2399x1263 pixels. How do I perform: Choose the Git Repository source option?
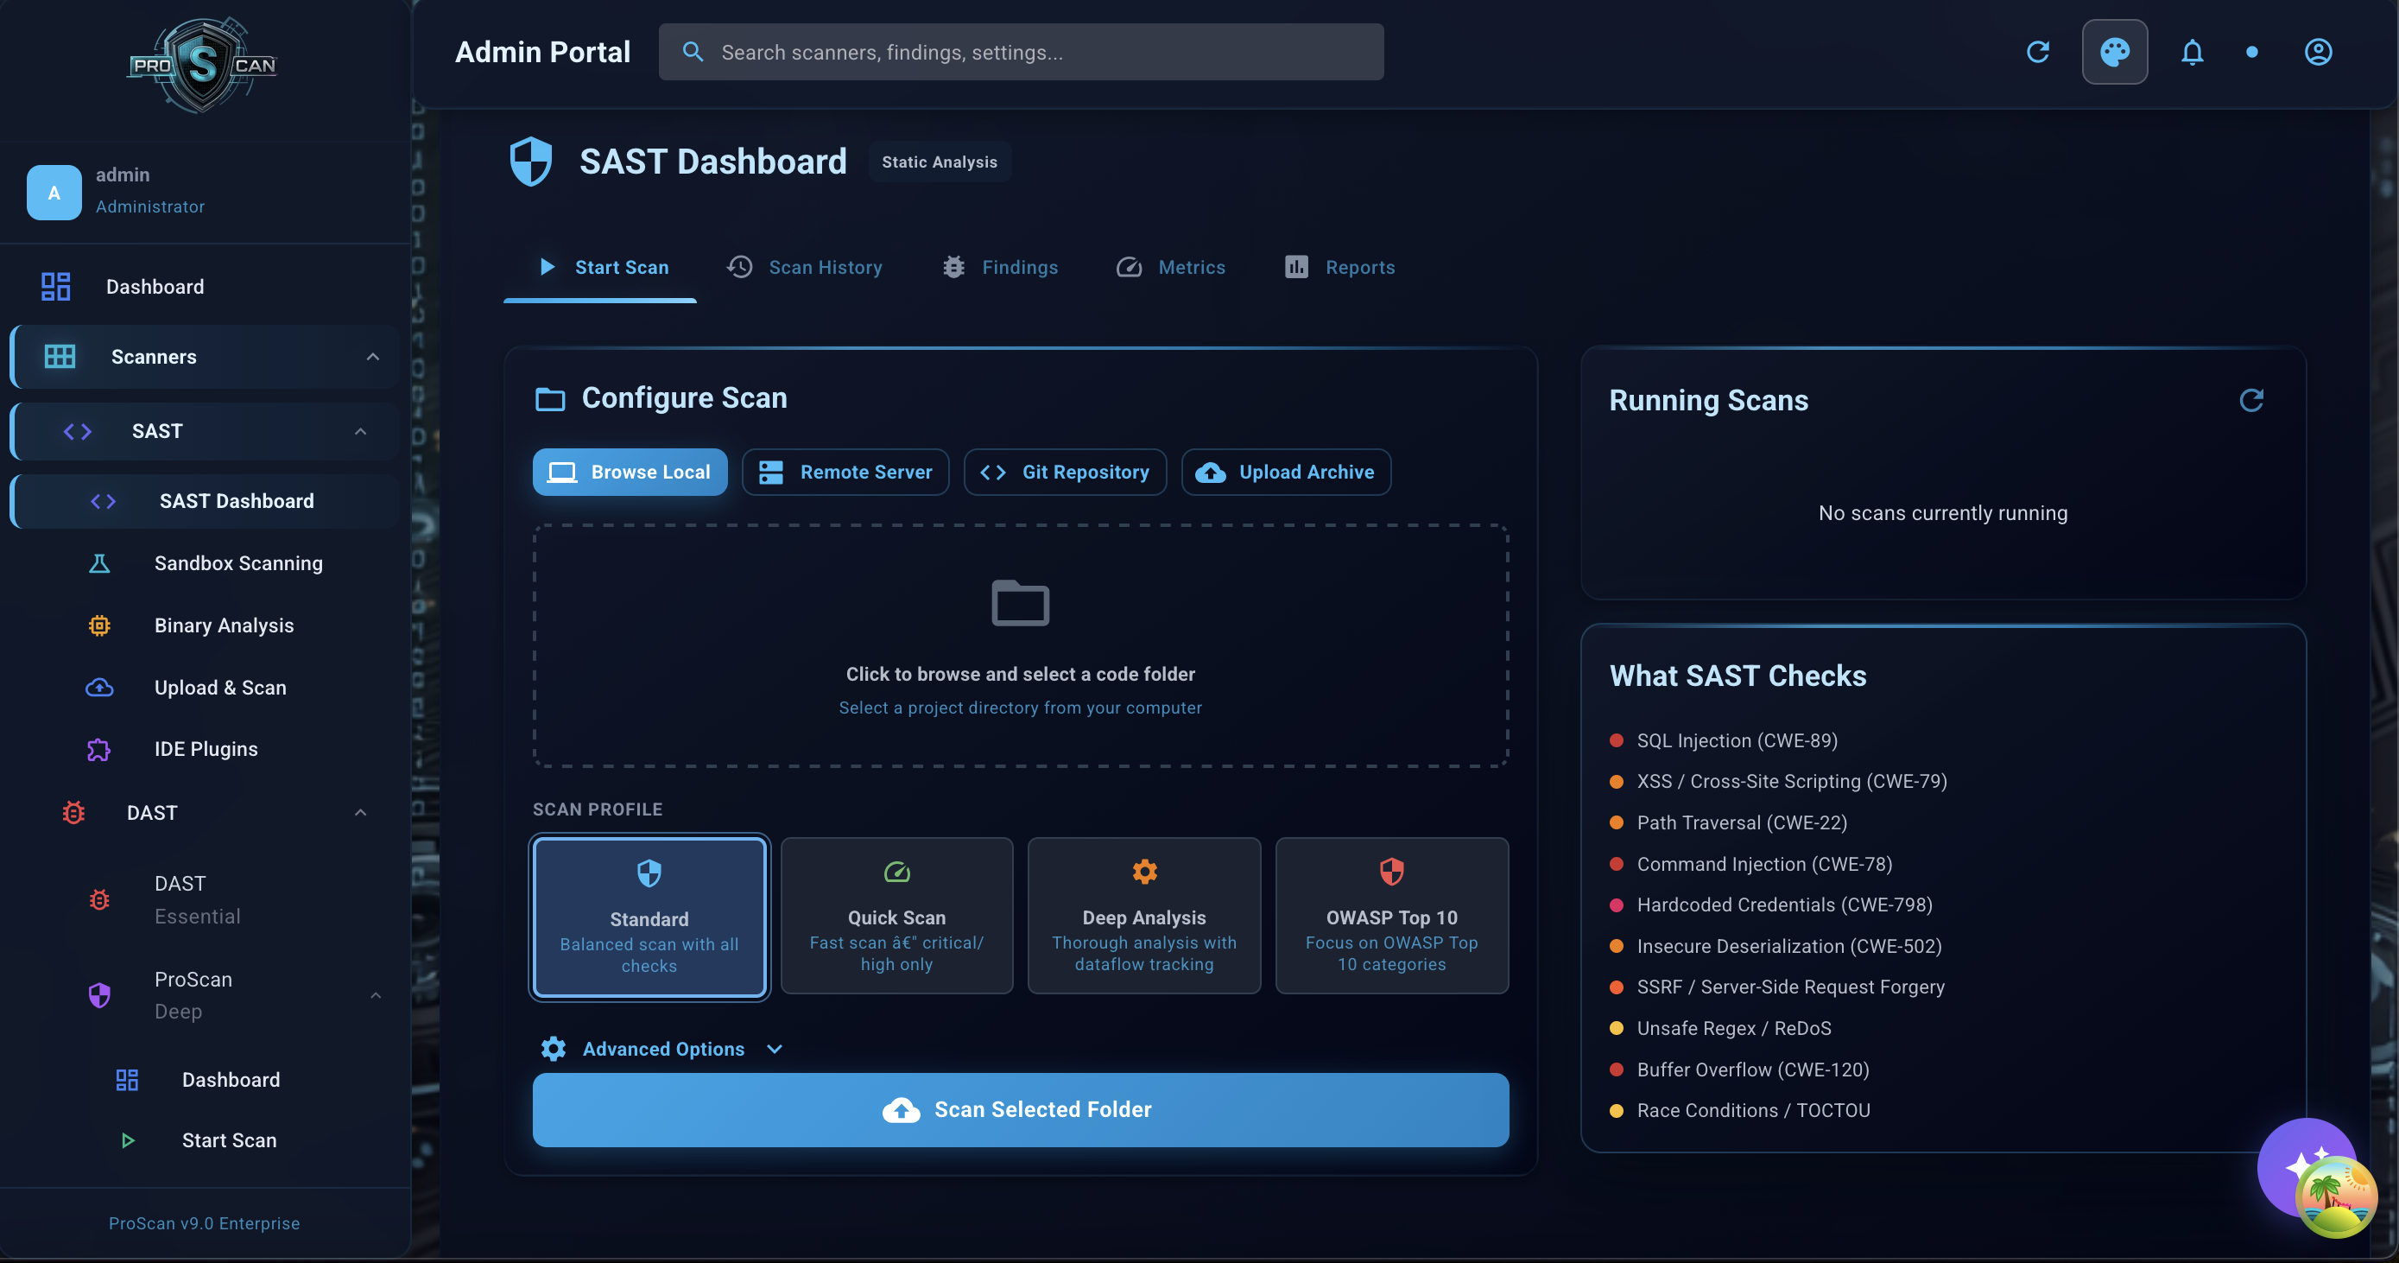[x=1065, y=473]
